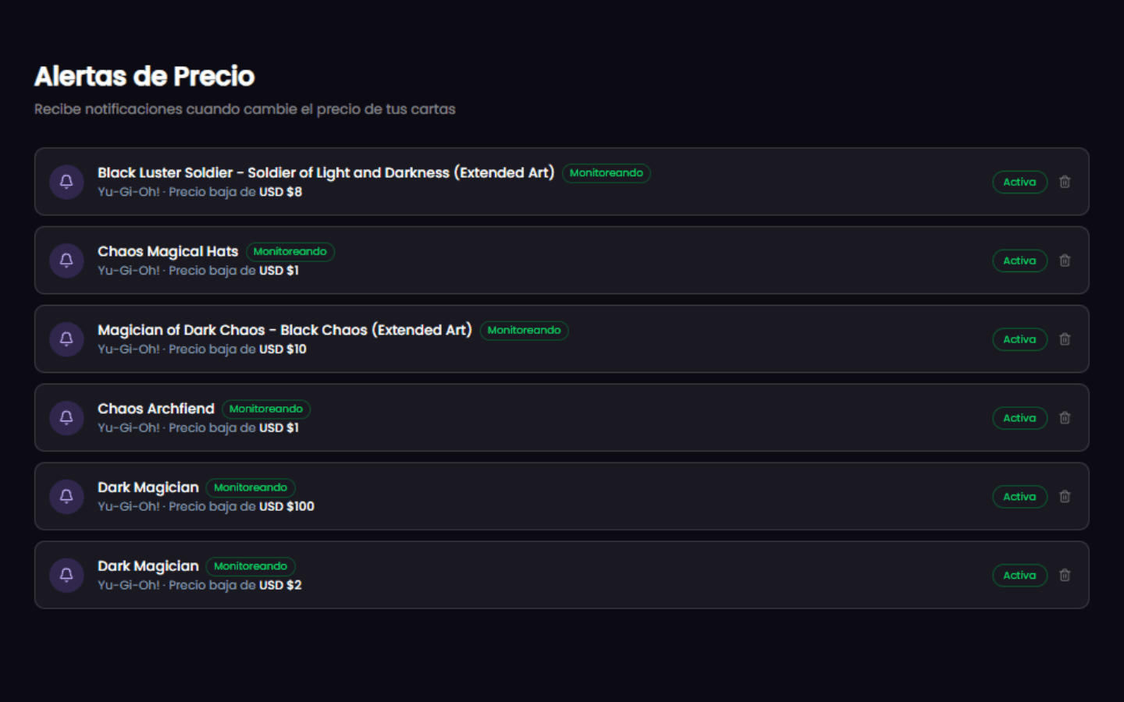Trash the Dark Magician USD $100 alert

[1065, 497]
